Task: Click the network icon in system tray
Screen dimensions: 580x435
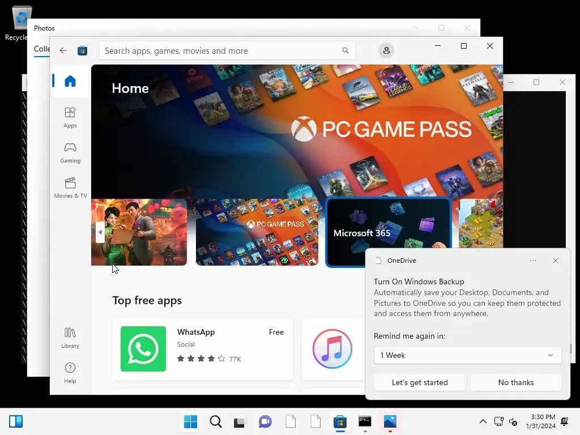Action: 498,421
